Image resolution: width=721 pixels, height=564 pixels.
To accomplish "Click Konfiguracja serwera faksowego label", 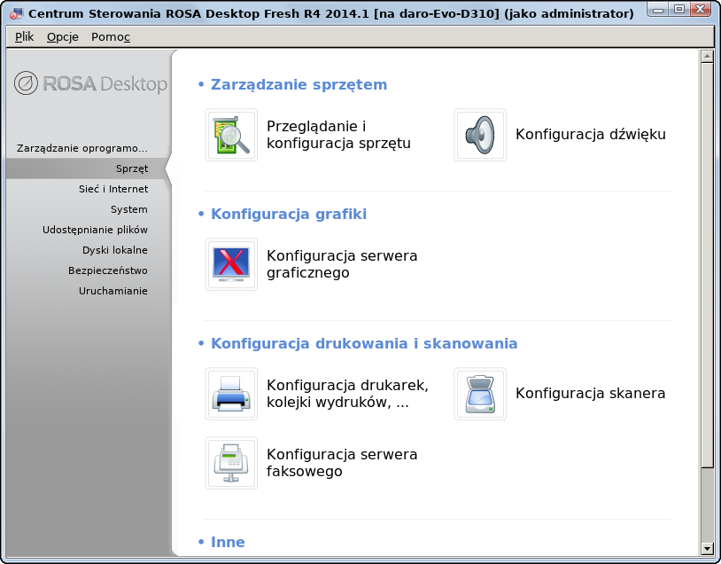I will click(342, 462).
